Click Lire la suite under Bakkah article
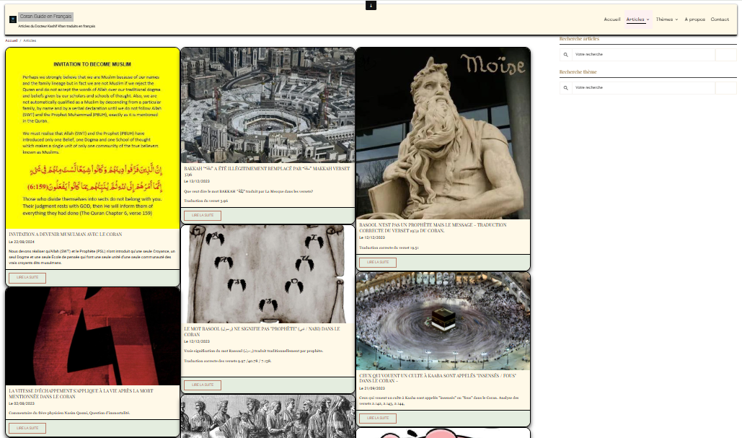This screenshot has height=438, width=742. point(203,216)
